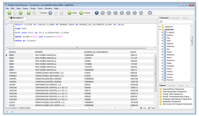Switch to the Functions tab
Viewport: 199px width, 116px height.
coord(172,86)
